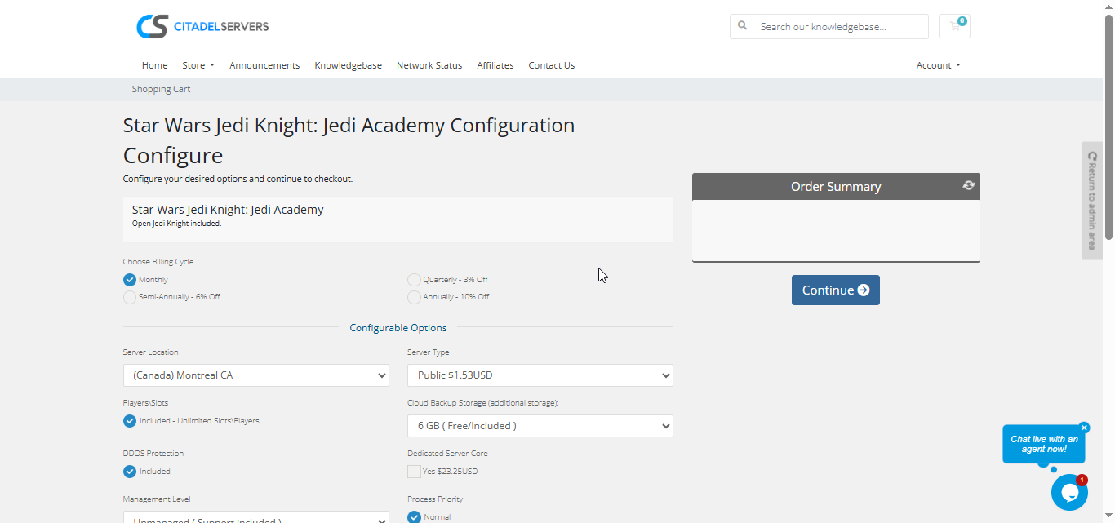Go to the Knowledgebase link

point(348,65)
